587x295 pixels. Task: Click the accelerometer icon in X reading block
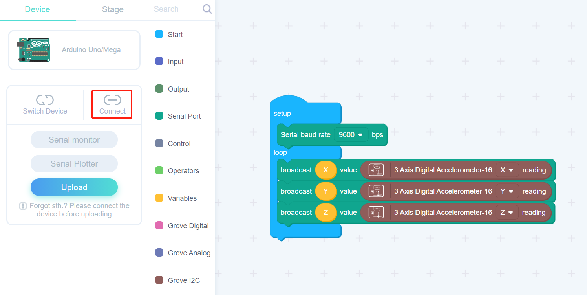tap(376, 170)
